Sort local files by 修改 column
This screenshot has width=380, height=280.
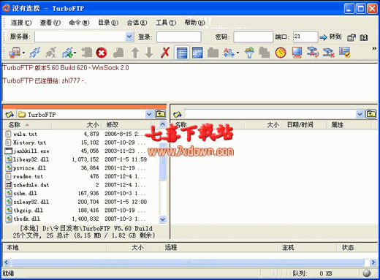pos(126,125)
